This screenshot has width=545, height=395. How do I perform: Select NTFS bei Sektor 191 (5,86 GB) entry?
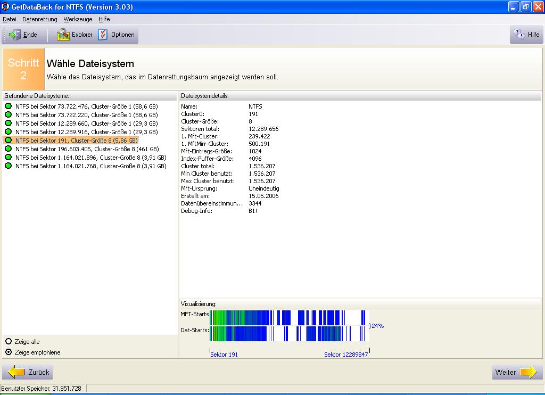tap(77, 141)
